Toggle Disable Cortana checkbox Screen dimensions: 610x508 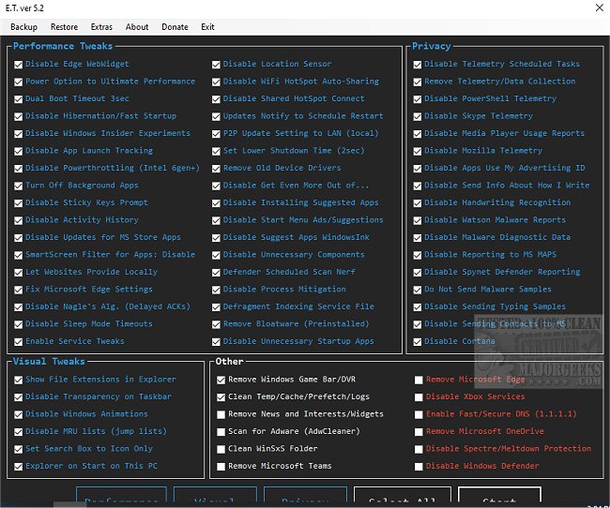coord(418,342)
